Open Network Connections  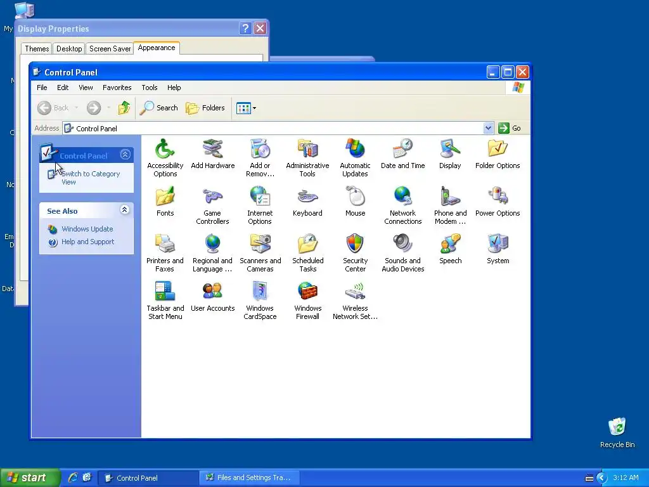pyautogui.click(x=402, y=205)
